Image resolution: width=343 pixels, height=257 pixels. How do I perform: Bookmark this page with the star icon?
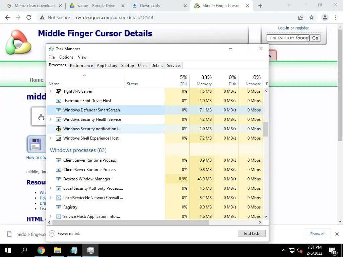pyautogui.click(x=312, y=17)
